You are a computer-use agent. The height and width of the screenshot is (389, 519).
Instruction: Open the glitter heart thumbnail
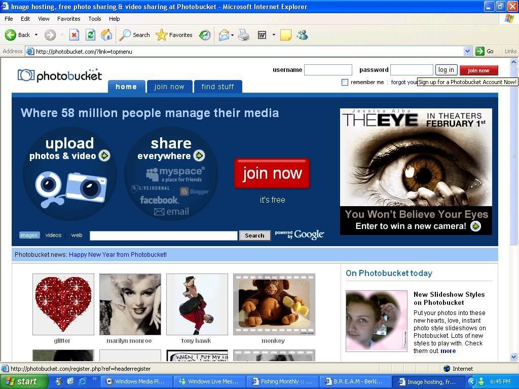click(63, 304)
